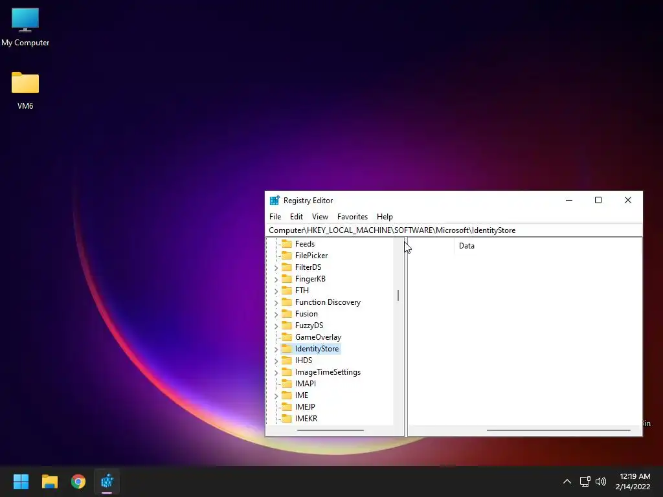Select the GameOverlay folder icon
Viewport: 663px width, 497px height.
click(x=287, y=337)
